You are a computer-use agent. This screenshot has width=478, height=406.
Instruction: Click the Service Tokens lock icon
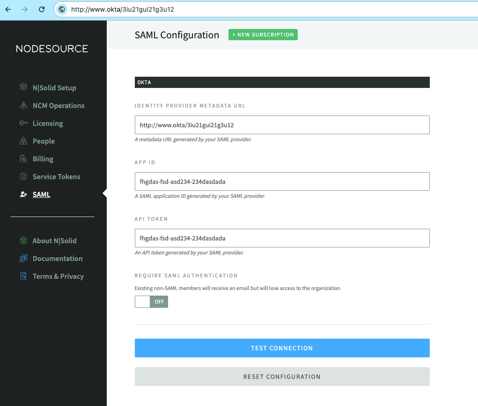(x=23, y=176)
